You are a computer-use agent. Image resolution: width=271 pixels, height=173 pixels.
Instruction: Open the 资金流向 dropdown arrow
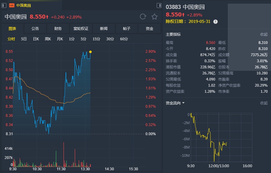[183, 103]
